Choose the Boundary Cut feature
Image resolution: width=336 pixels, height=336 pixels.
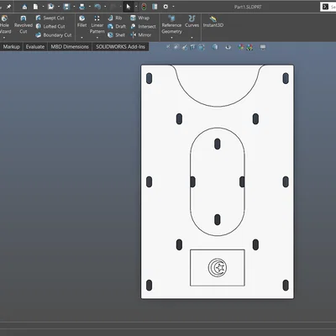coord(54,35)
